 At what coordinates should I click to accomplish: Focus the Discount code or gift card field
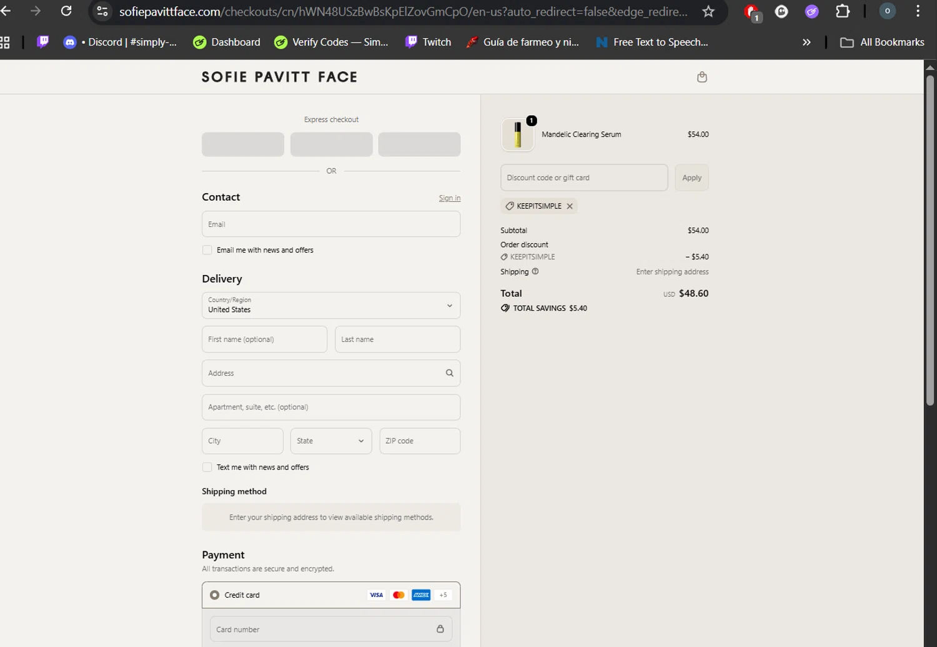[x=584, y=178]
